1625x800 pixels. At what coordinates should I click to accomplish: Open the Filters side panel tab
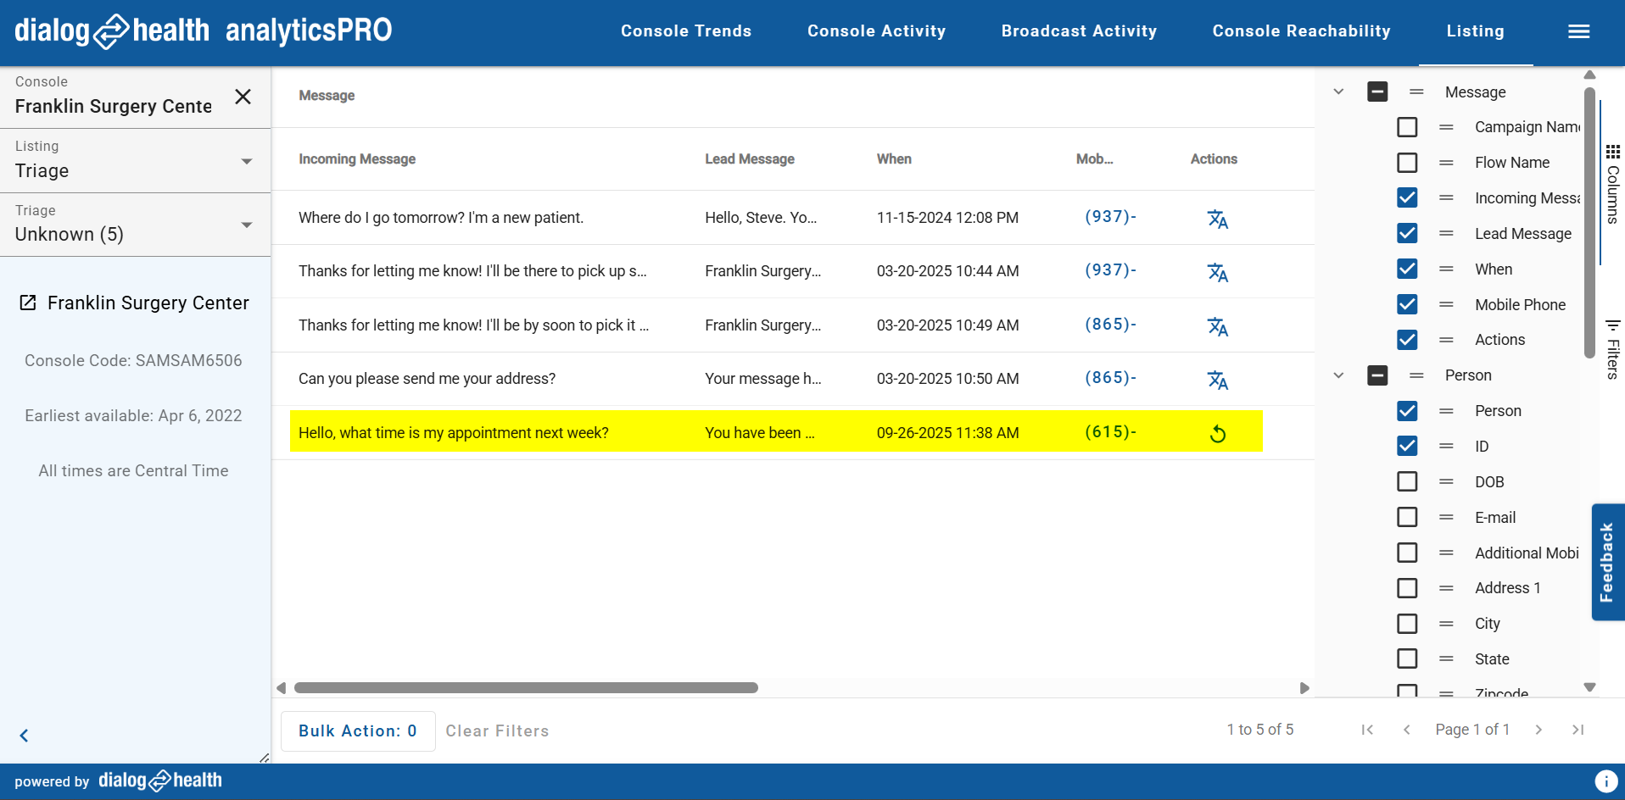(x=1612, y=349)
